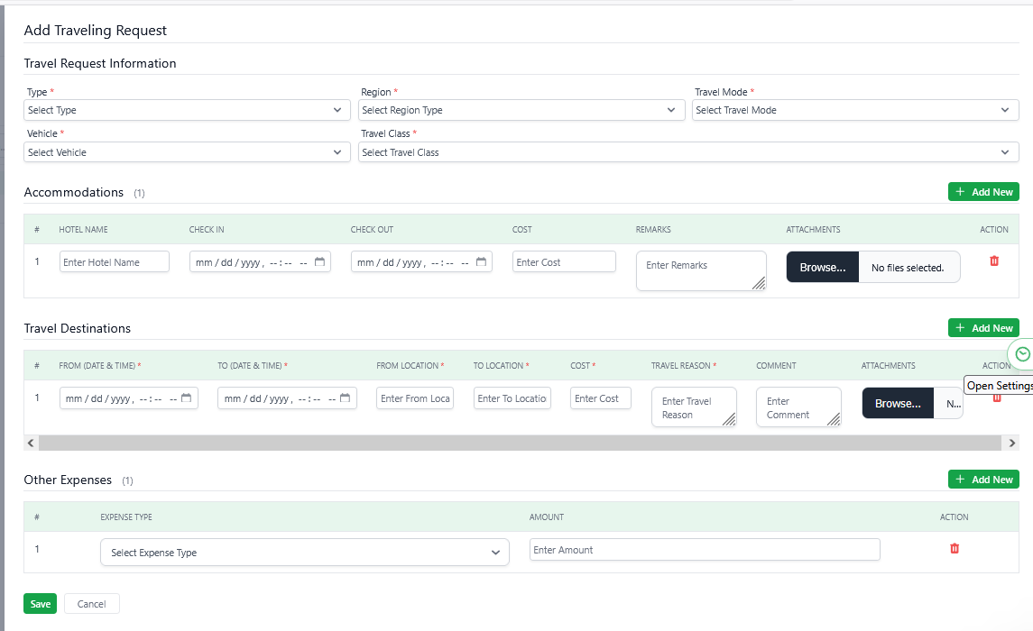This screenshot has height=631, width=1033.
Task: Click the Check In date-time field
Action: pyautogui.click(x=260, y=262)
